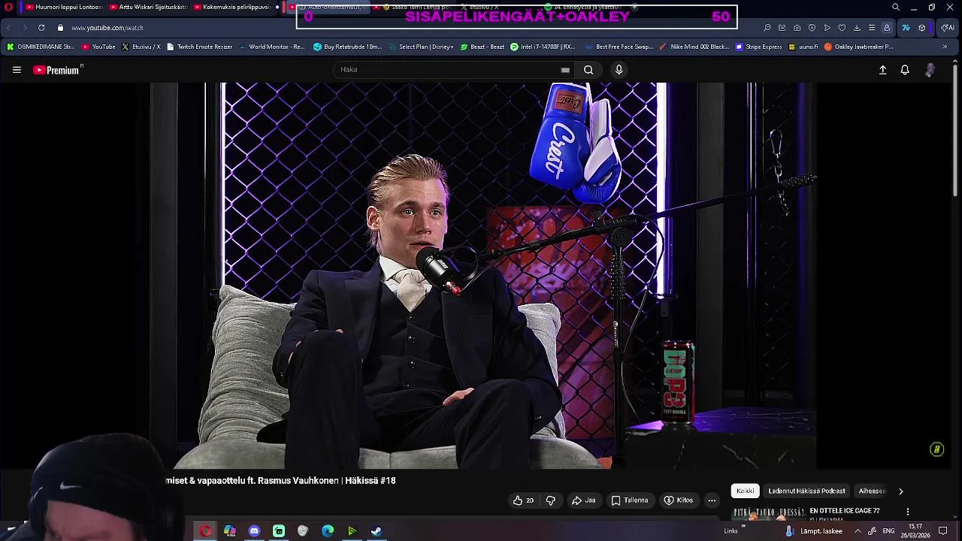Open the World Monitor bookmark
This screenshot has height=541, width=962.
coord(271,47)
